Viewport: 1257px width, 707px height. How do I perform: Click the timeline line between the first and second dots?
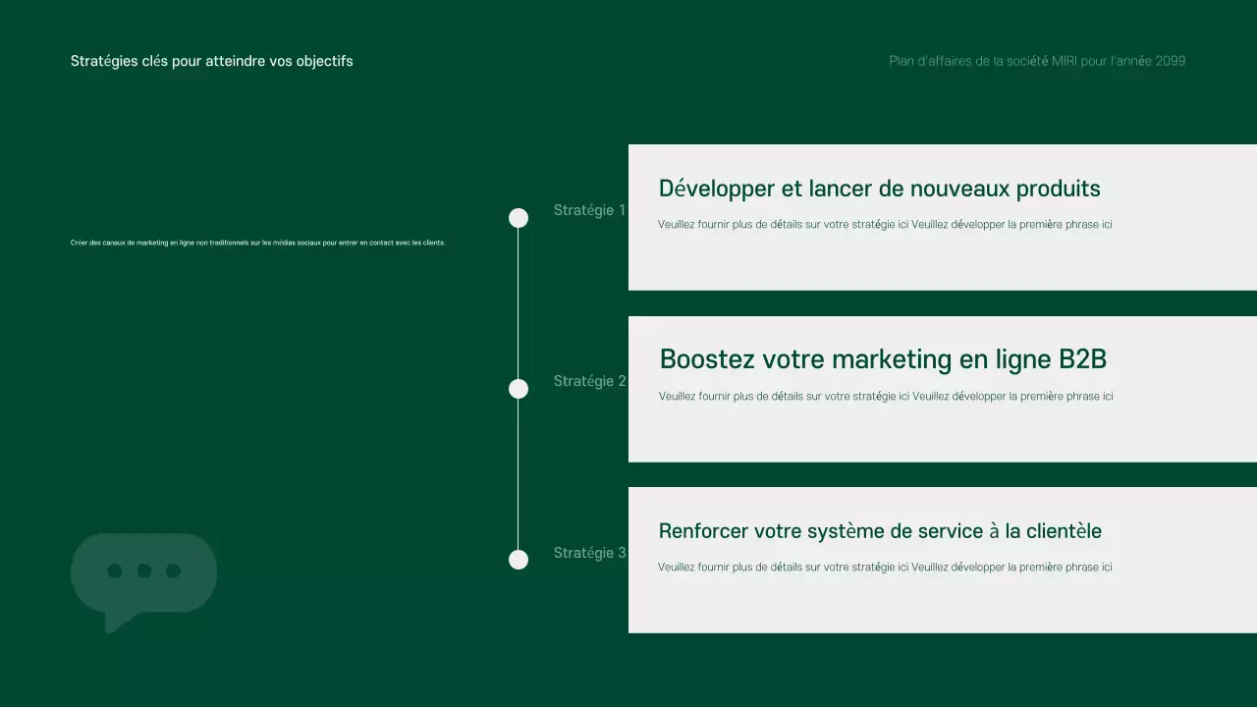click(x=519, y=303)
